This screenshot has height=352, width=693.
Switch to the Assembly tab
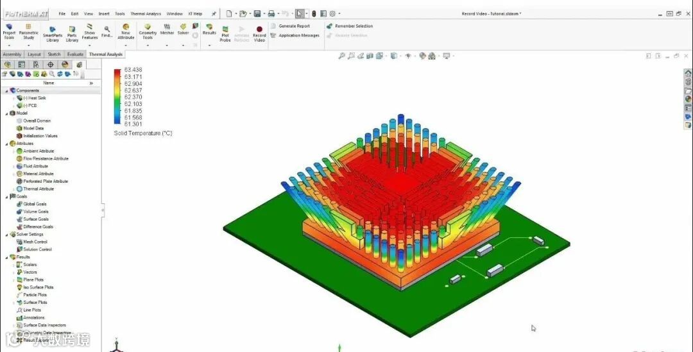coord(12,54)
